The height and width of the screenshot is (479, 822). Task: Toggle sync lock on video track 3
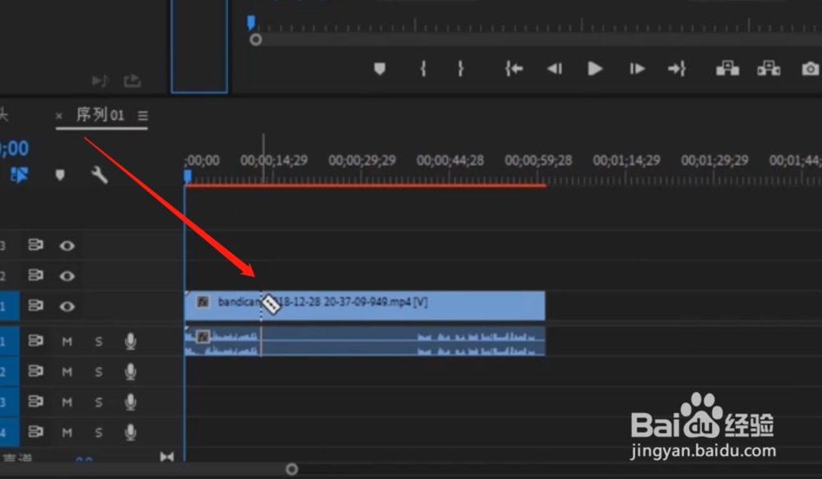(35, 245)
